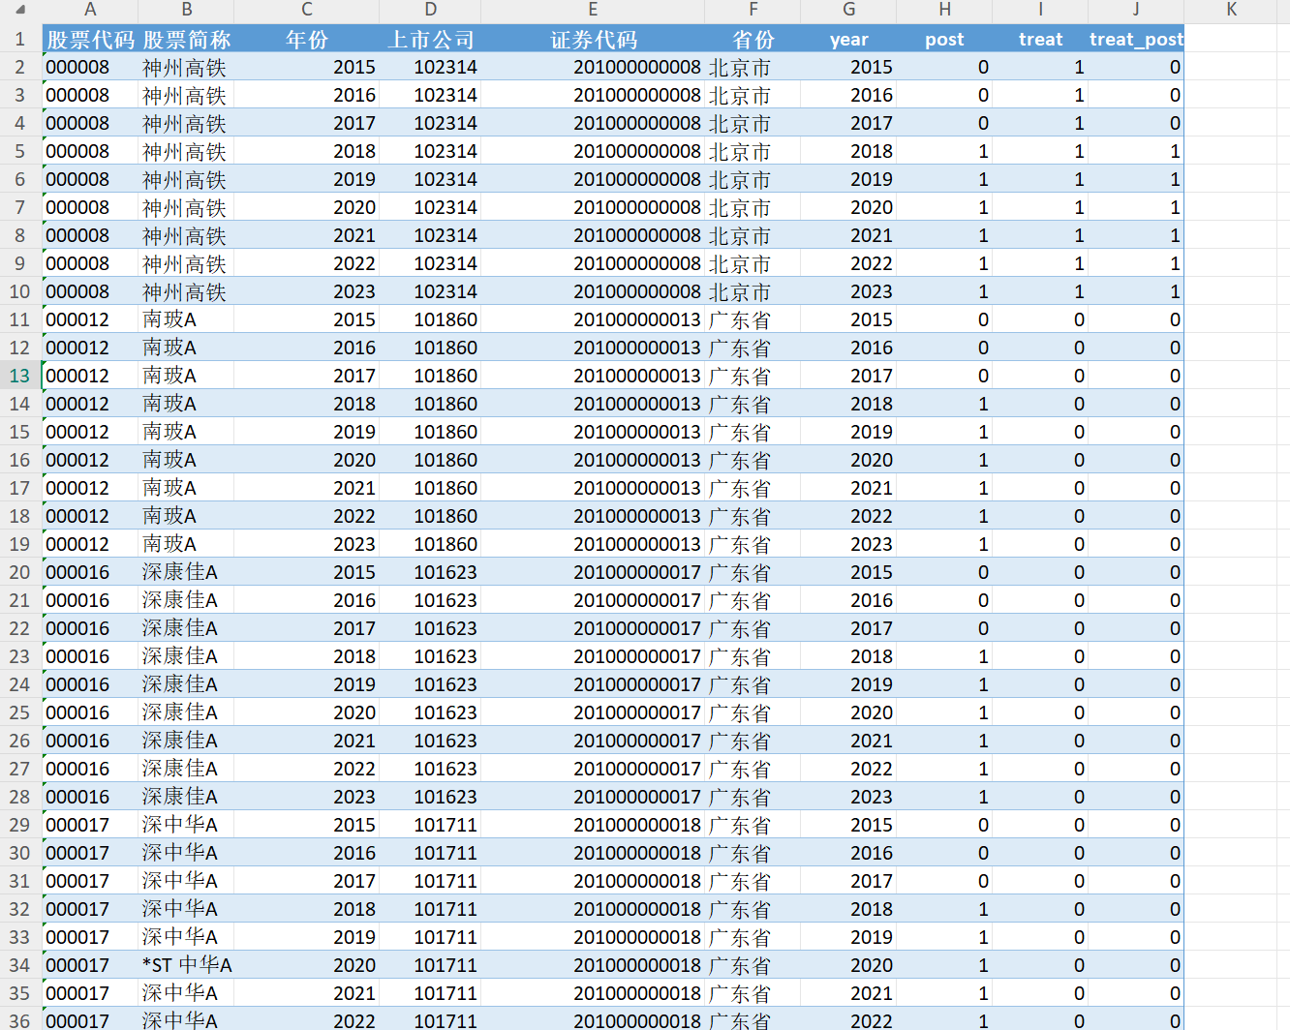Screen dimensions: 1290x1030
Task: Select 201000000018 in row 33
Action: coord(593,937)
